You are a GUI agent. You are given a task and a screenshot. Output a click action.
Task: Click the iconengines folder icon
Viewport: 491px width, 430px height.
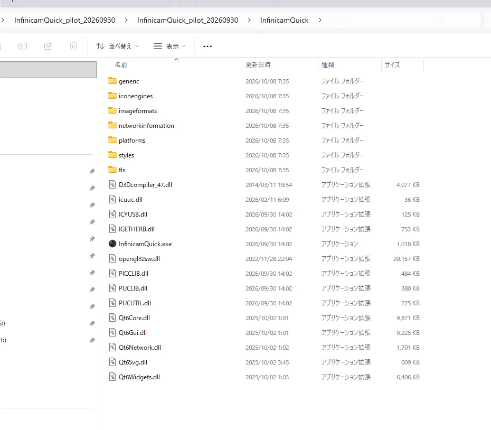coord(112,96)
